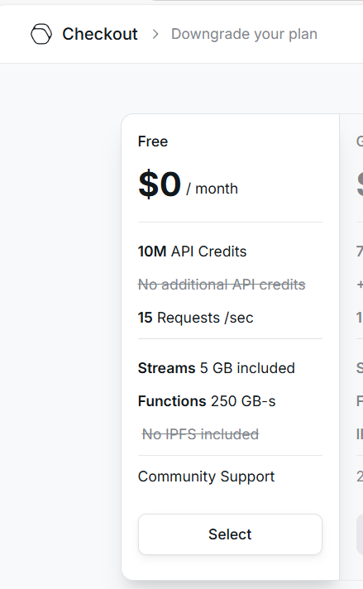Click the partially visible button on next plan
The width and height of the screenshot is (363, 589).
[x=360, y=534]
